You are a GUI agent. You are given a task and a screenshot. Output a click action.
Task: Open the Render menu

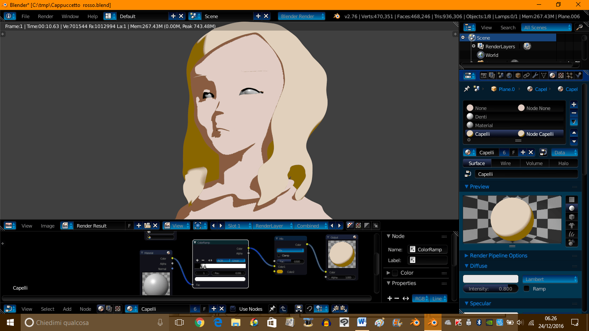tap(46, 16)
